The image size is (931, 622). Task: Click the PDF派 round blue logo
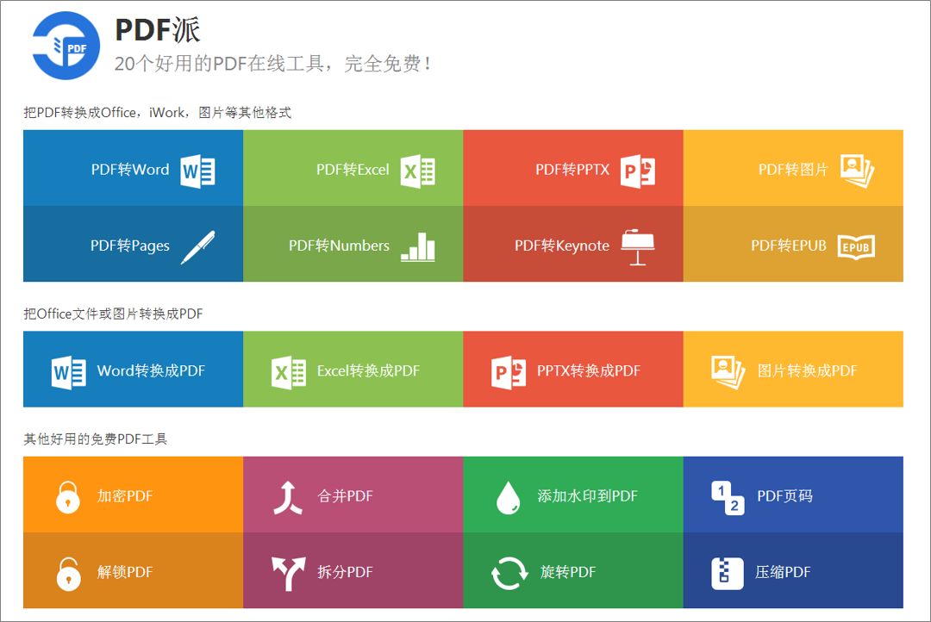66,46
